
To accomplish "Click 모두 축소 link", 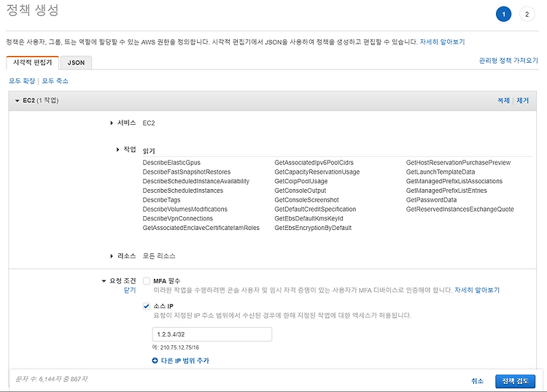I will click(x=55, y=81).
